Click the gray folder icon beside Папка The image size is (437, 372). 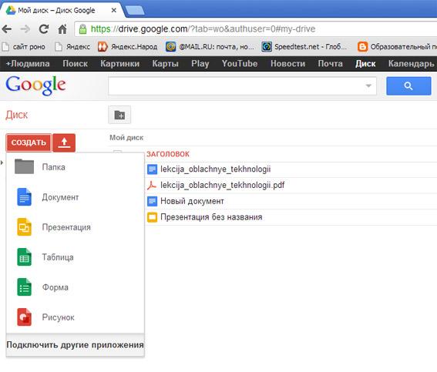point(24,166)
